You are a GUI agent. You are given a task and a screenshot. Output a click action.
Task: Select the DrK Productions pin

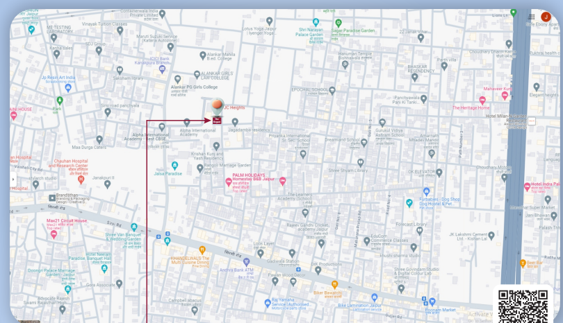pos(318,270)
